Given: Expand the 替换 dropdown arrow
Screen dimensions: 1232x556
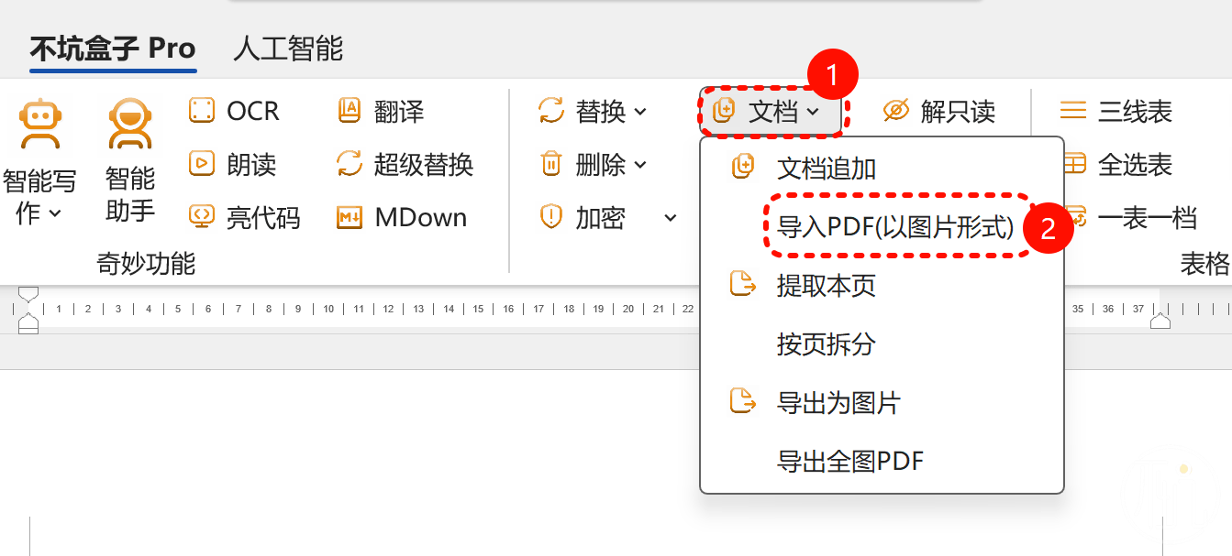Looking at the screenshot, I should point(640,113).
